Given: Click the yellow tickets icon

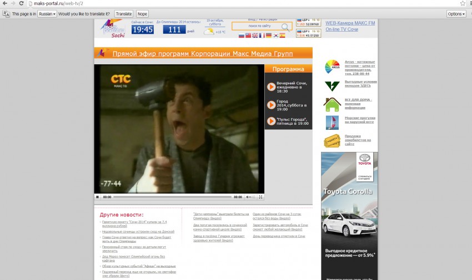Looking at the screenshot, I should (332, 141).
